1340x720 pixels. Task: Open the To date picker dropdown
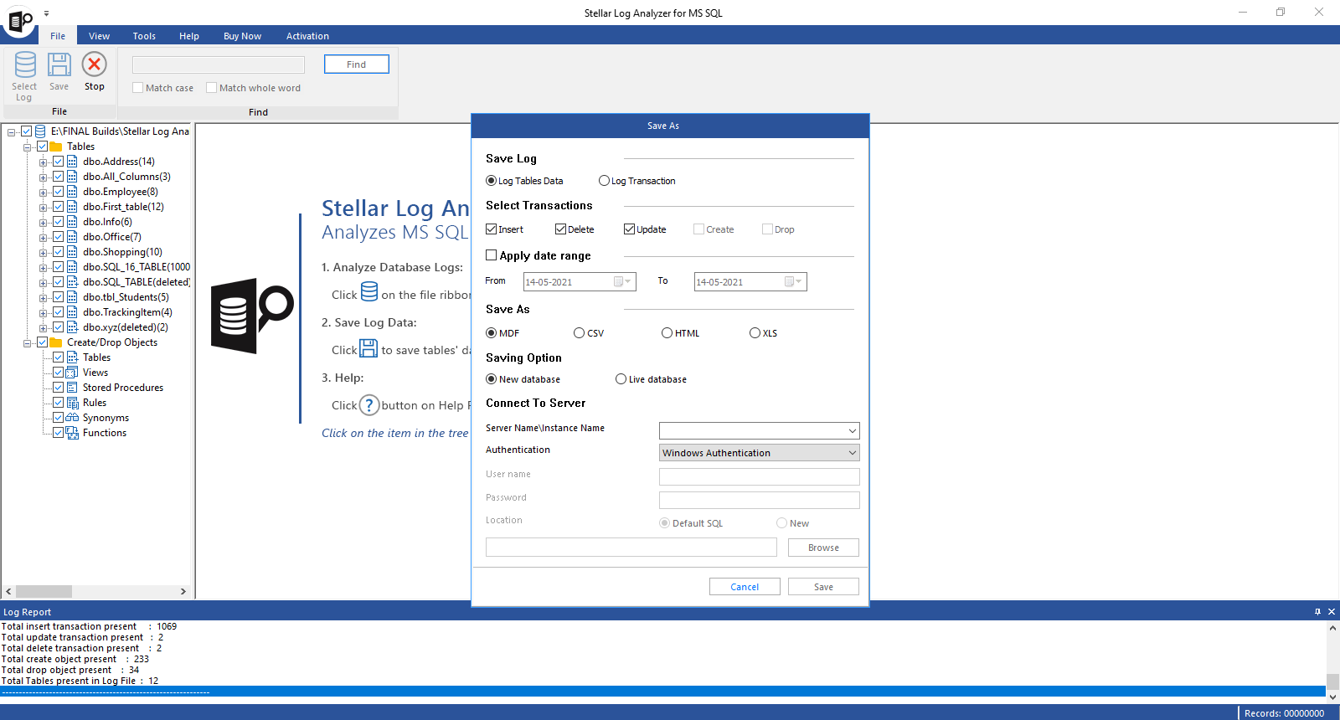click(x=794, y=282)
